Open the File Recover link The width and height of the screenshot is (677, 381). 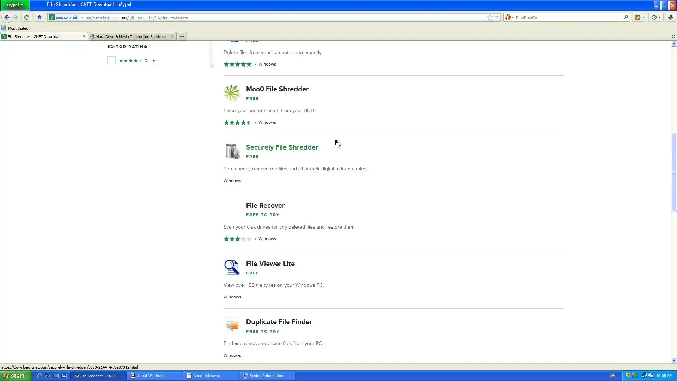pos(265,206)
